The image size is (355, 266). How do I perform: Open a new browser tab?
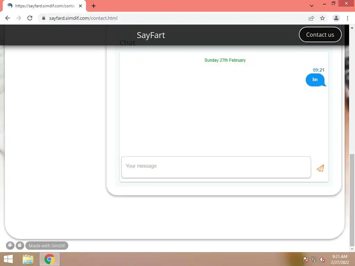94,6
